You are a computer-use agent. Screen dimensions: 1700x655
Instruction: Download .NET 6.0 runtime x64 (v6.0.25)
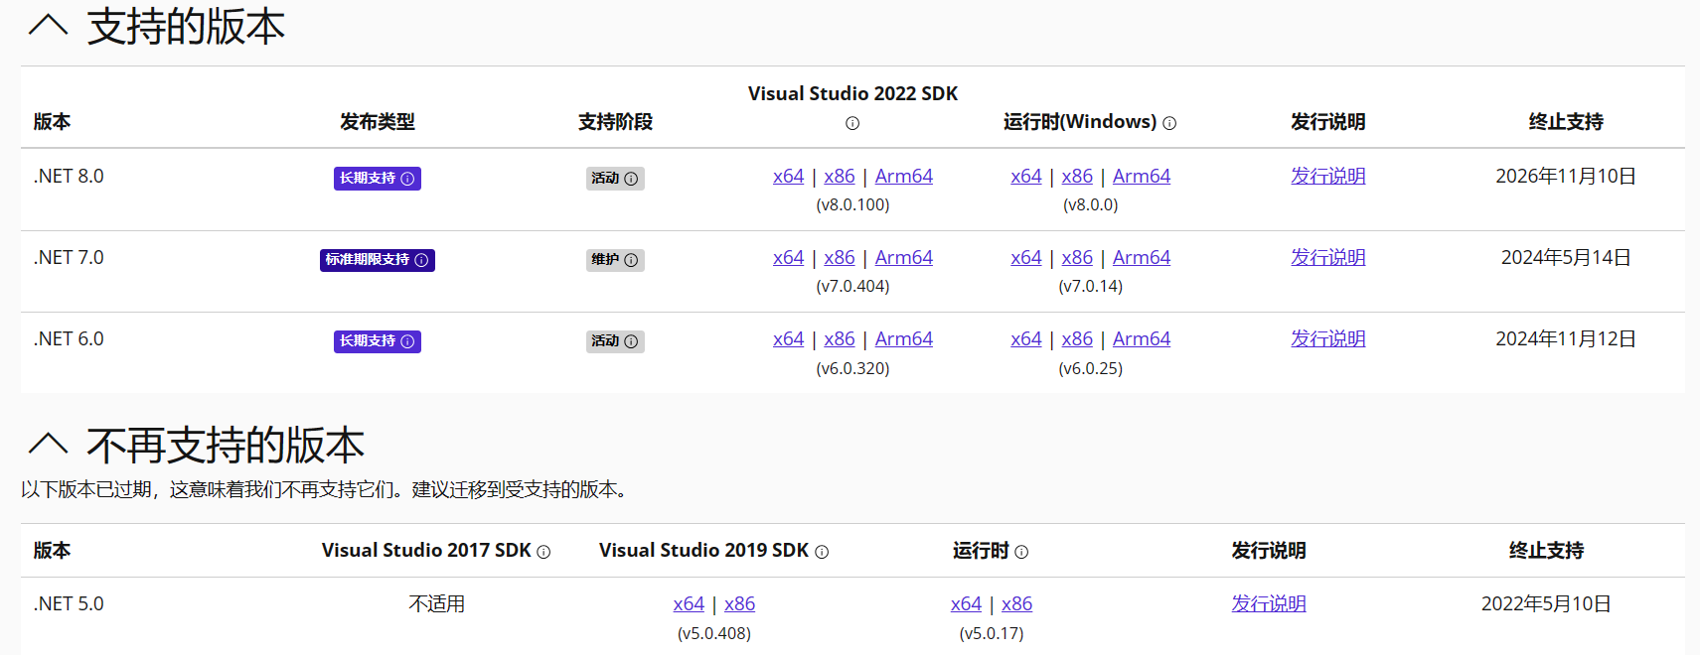click(x=1025, y=338)
